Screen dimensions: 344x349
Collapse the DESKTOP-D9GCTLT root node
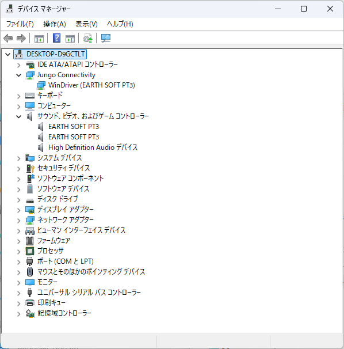[x=8, y=54]
